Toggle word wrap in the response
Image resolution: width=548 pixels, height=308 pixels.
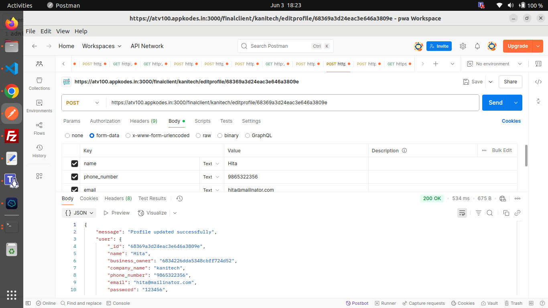(462, 213)
